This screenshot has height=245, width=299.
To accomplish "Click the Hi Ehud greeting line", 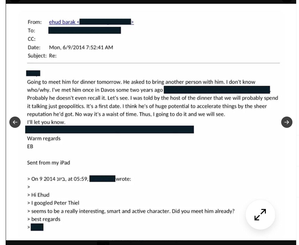I will point(40,195).
